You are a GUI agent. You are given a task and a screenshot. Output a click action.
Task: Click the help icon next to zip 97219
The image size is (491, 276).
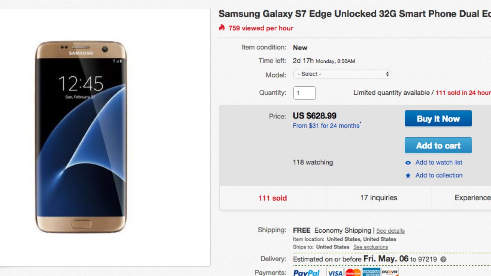pos(443,260)
